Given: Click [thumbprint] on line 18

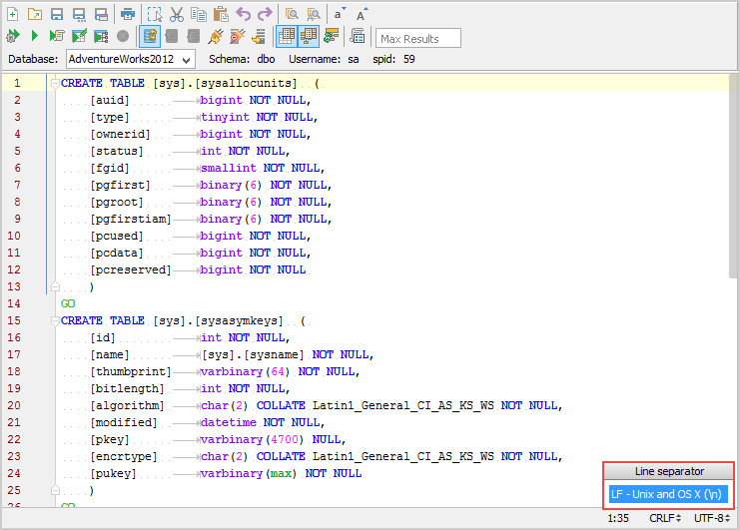Looking at the screenshot, I should [131, 372].
